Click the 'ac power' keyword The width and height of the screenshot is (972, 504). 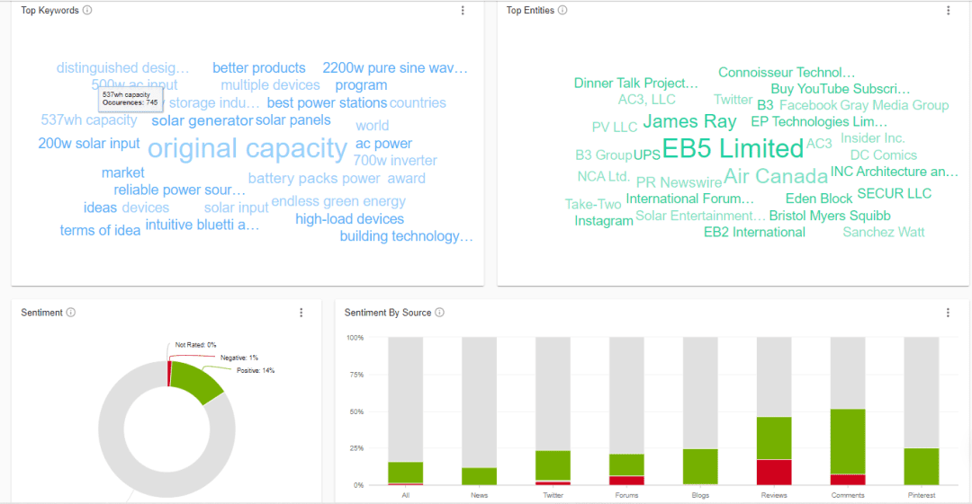click(x=383, y=144)
